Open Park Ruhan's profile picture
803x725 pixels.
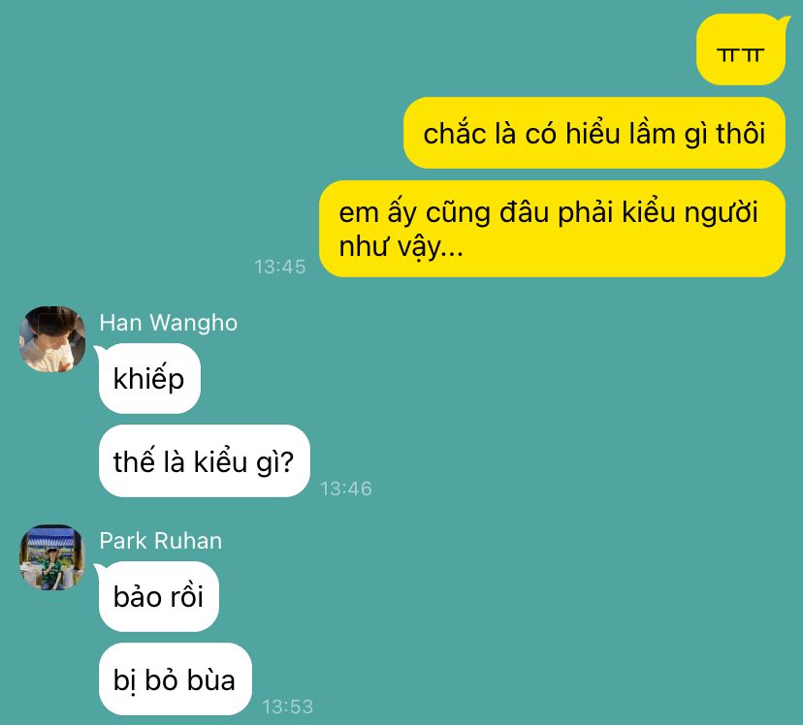pos(52,557)
